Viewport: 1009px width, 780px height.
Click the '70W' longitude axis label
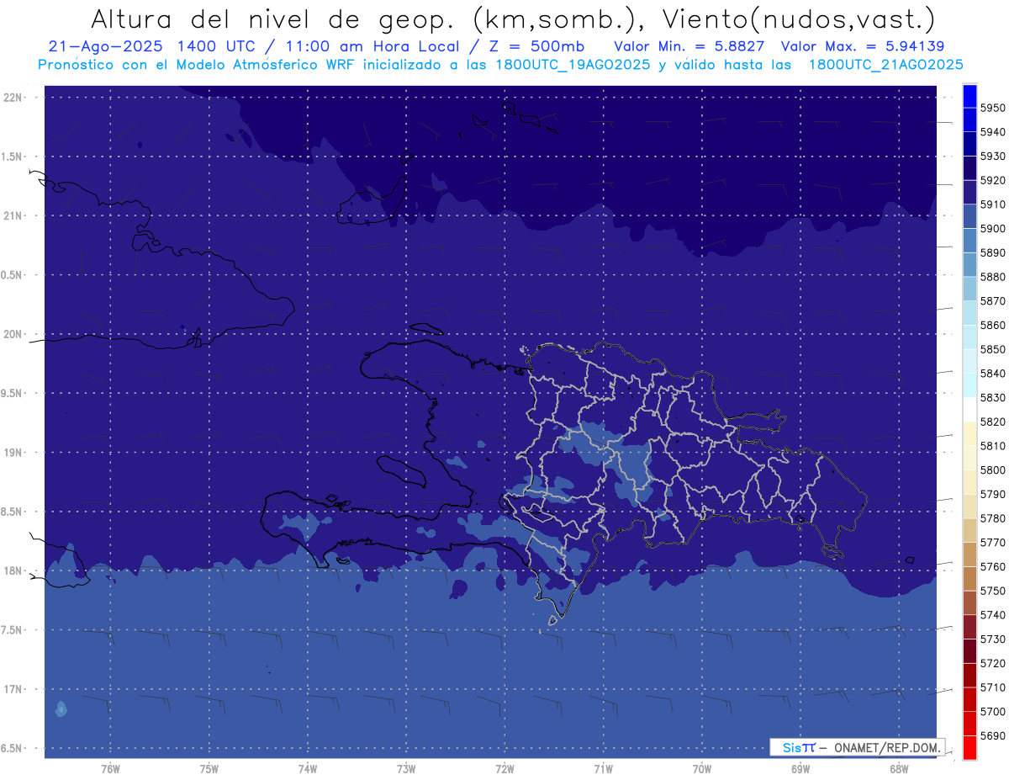coord(702,769)
